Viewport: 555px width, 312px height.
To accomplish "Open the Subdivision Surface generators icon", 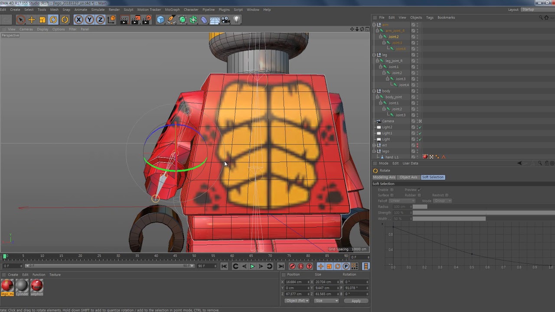I will (183, 19).
